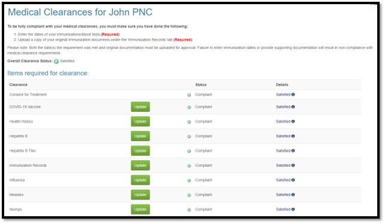The height and width of the screenshot is (224, 385).
Task: Select the 'Immunization Records' row label
Action: tap(28, 165)
